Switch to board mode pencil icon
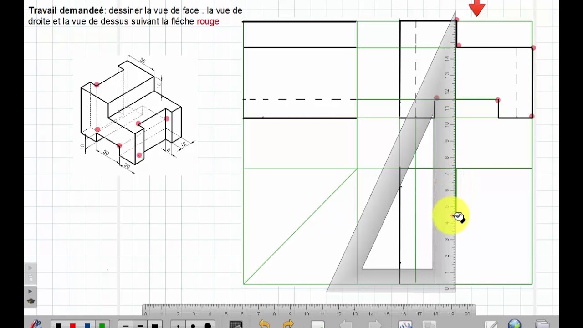Image resolution: width=583 pixels, height=328 pixels. pos(491,324)
